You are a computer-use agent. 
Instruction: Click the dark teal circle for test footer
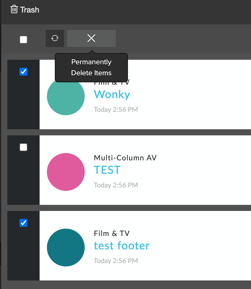[x=66, y=248]
